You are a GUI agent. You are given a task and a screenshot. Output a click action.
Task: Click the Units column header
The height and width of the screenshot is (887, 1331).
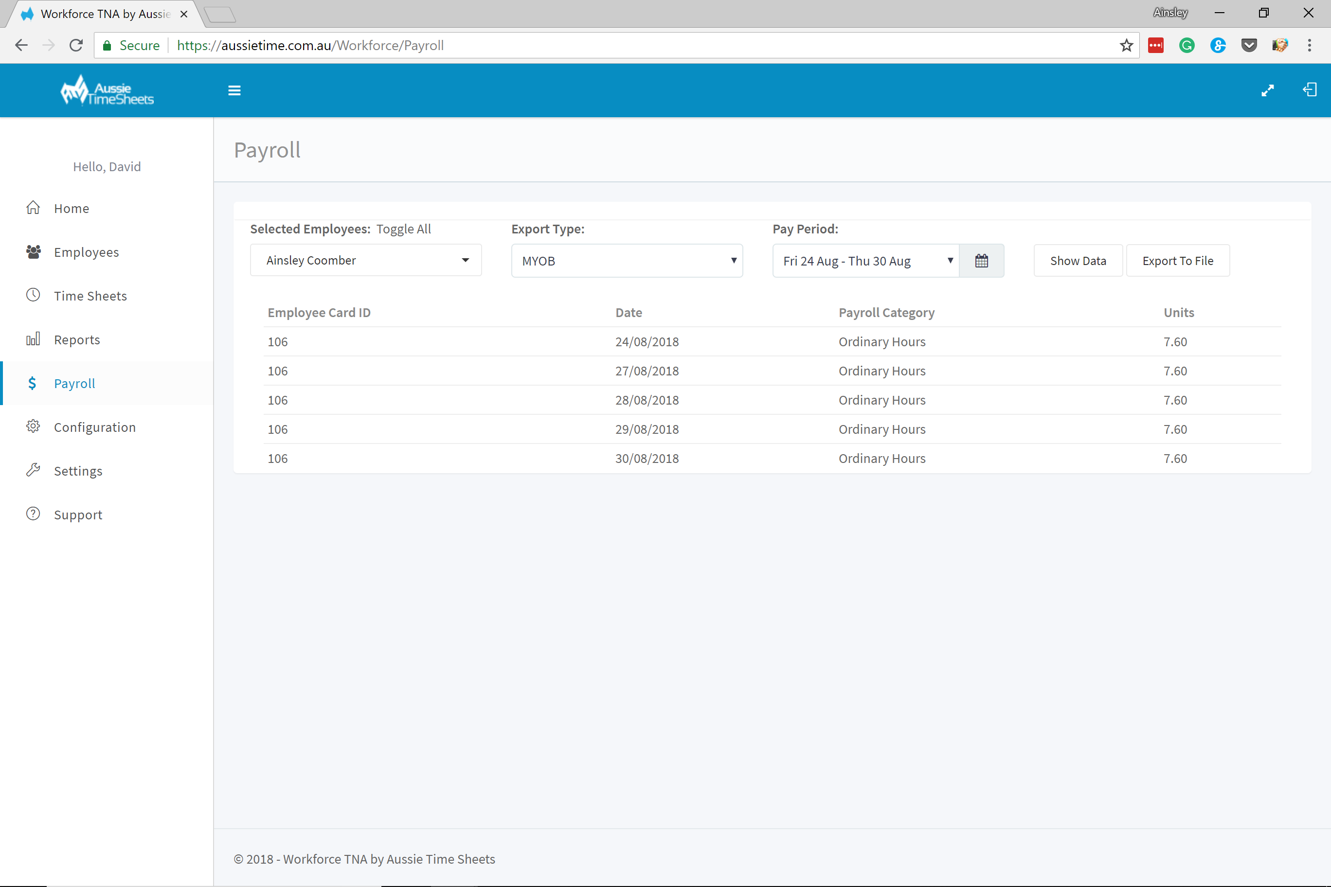(1179, 312)
